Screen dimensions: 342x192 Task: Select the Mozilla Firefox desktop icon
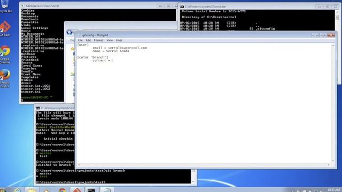[x=5, y=78]
